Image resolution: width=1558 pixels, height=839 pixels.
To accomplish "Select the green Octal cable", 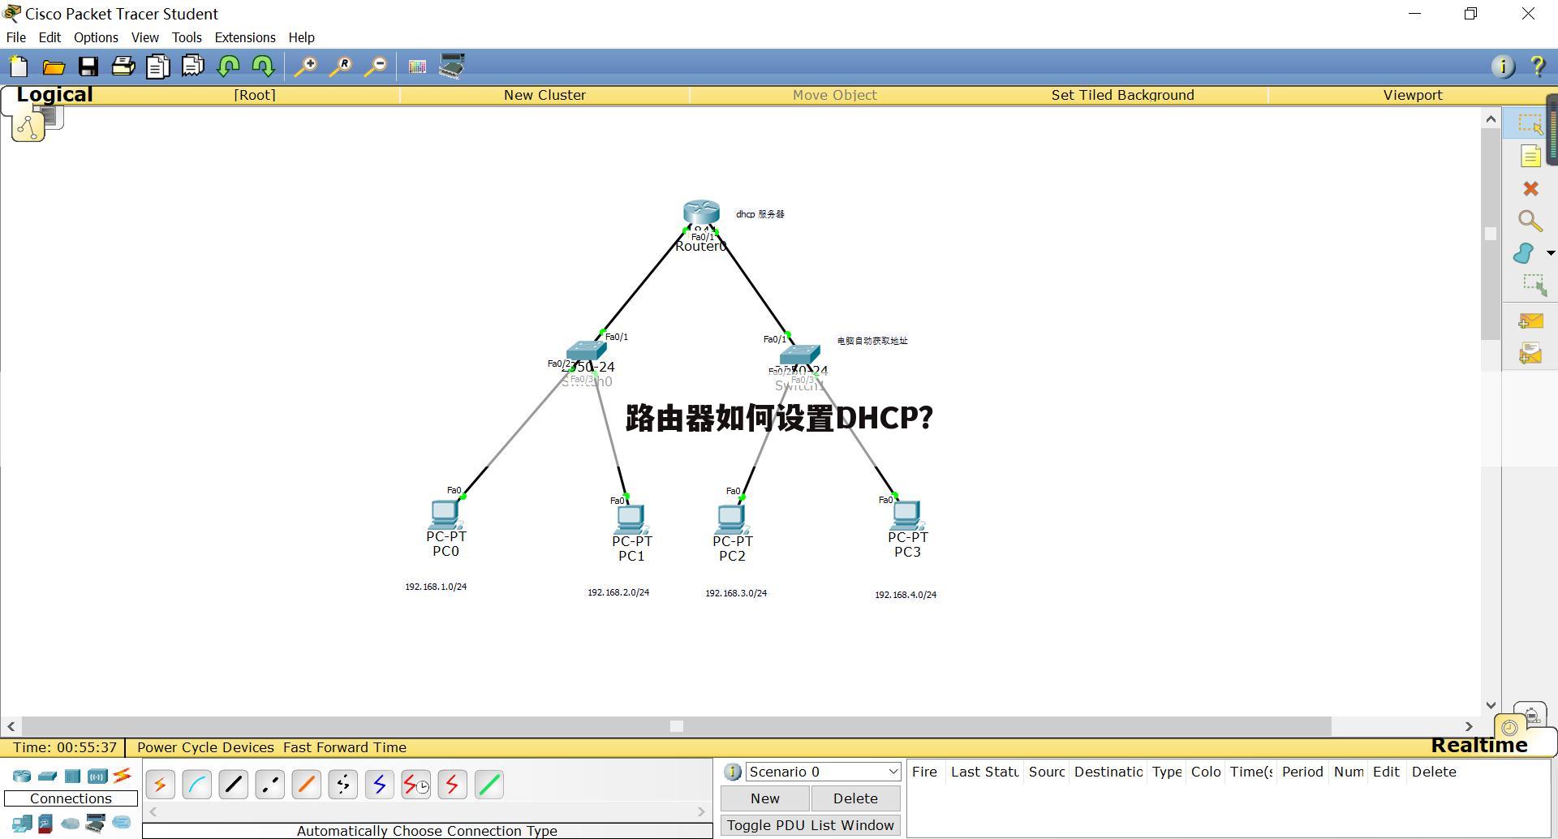I will [488, 785].
